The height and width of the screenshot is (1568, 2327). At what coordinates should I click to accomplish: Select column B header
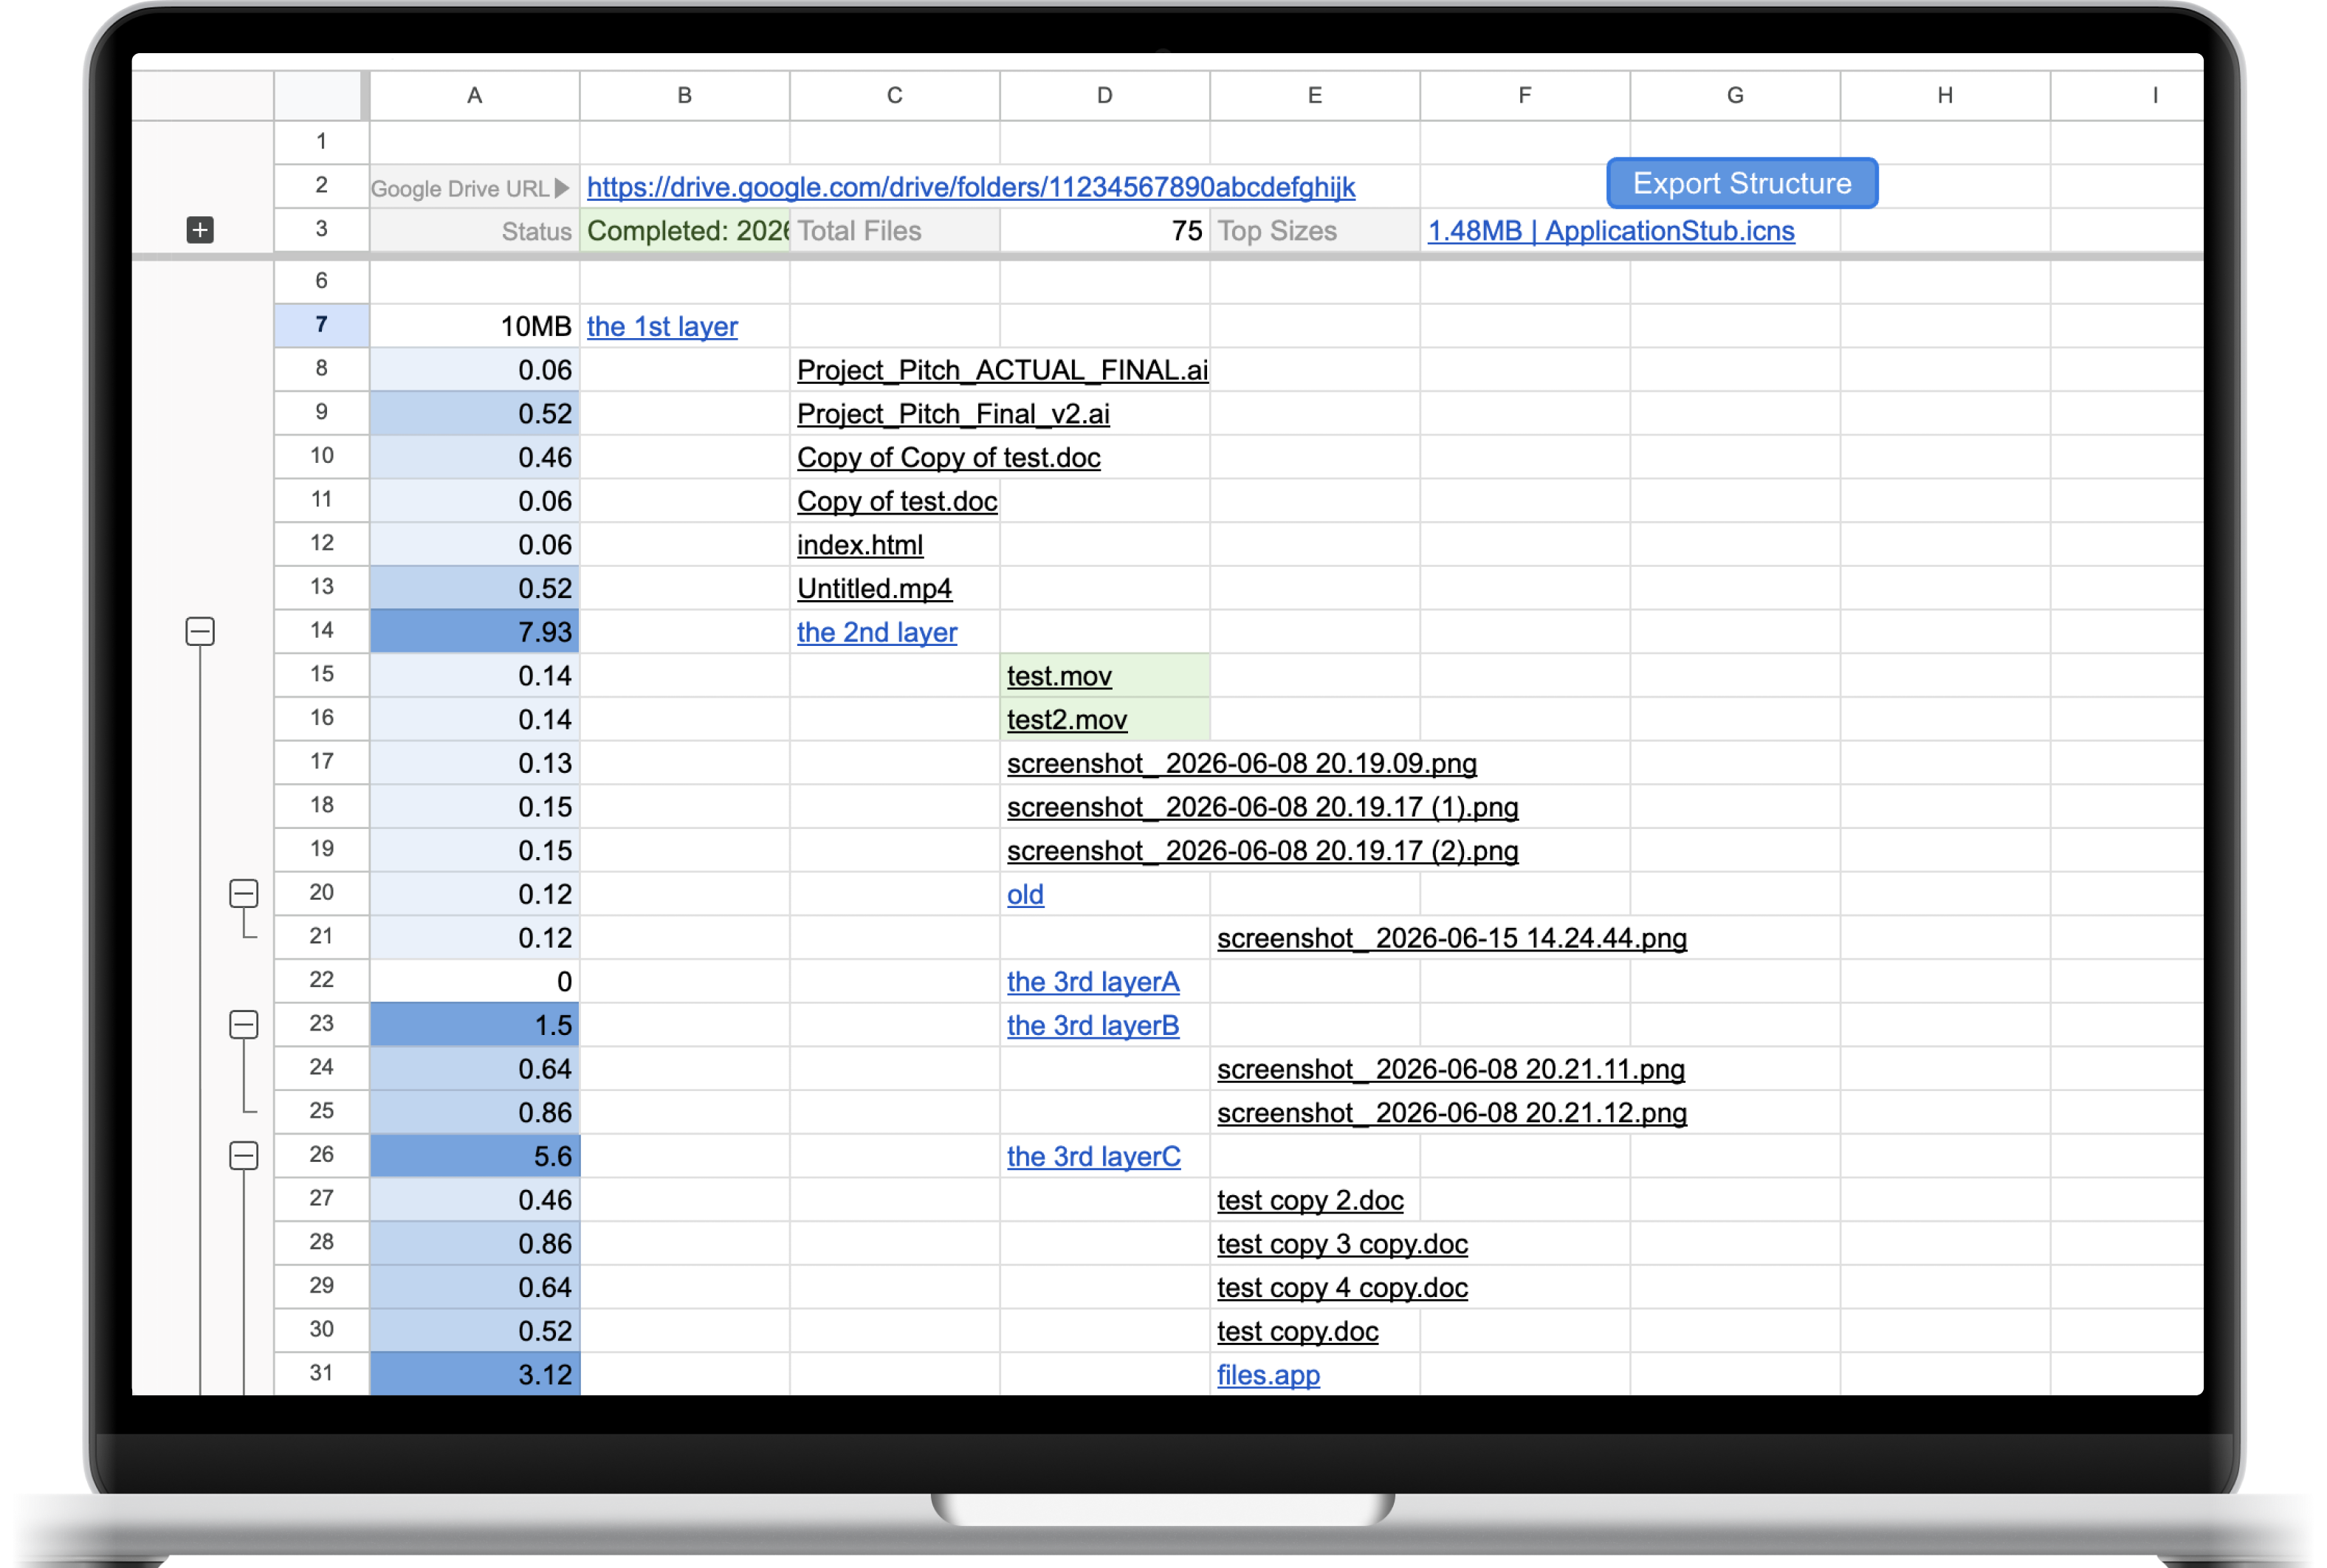coord(685,95)
